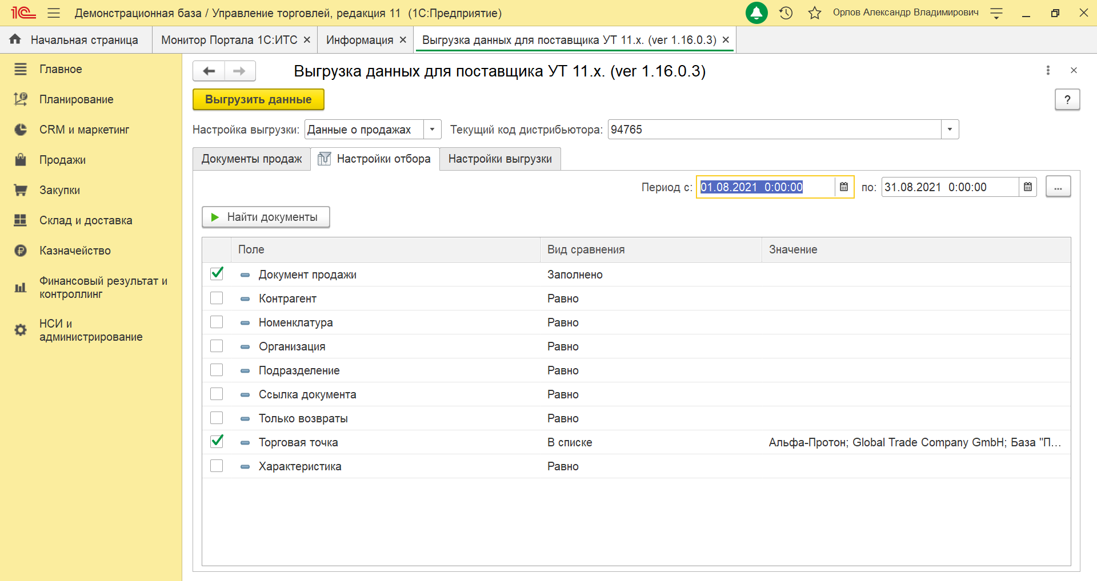Open period selection with ellipsis button
Screen dimensions: 1097x581
click(1058, 187)
